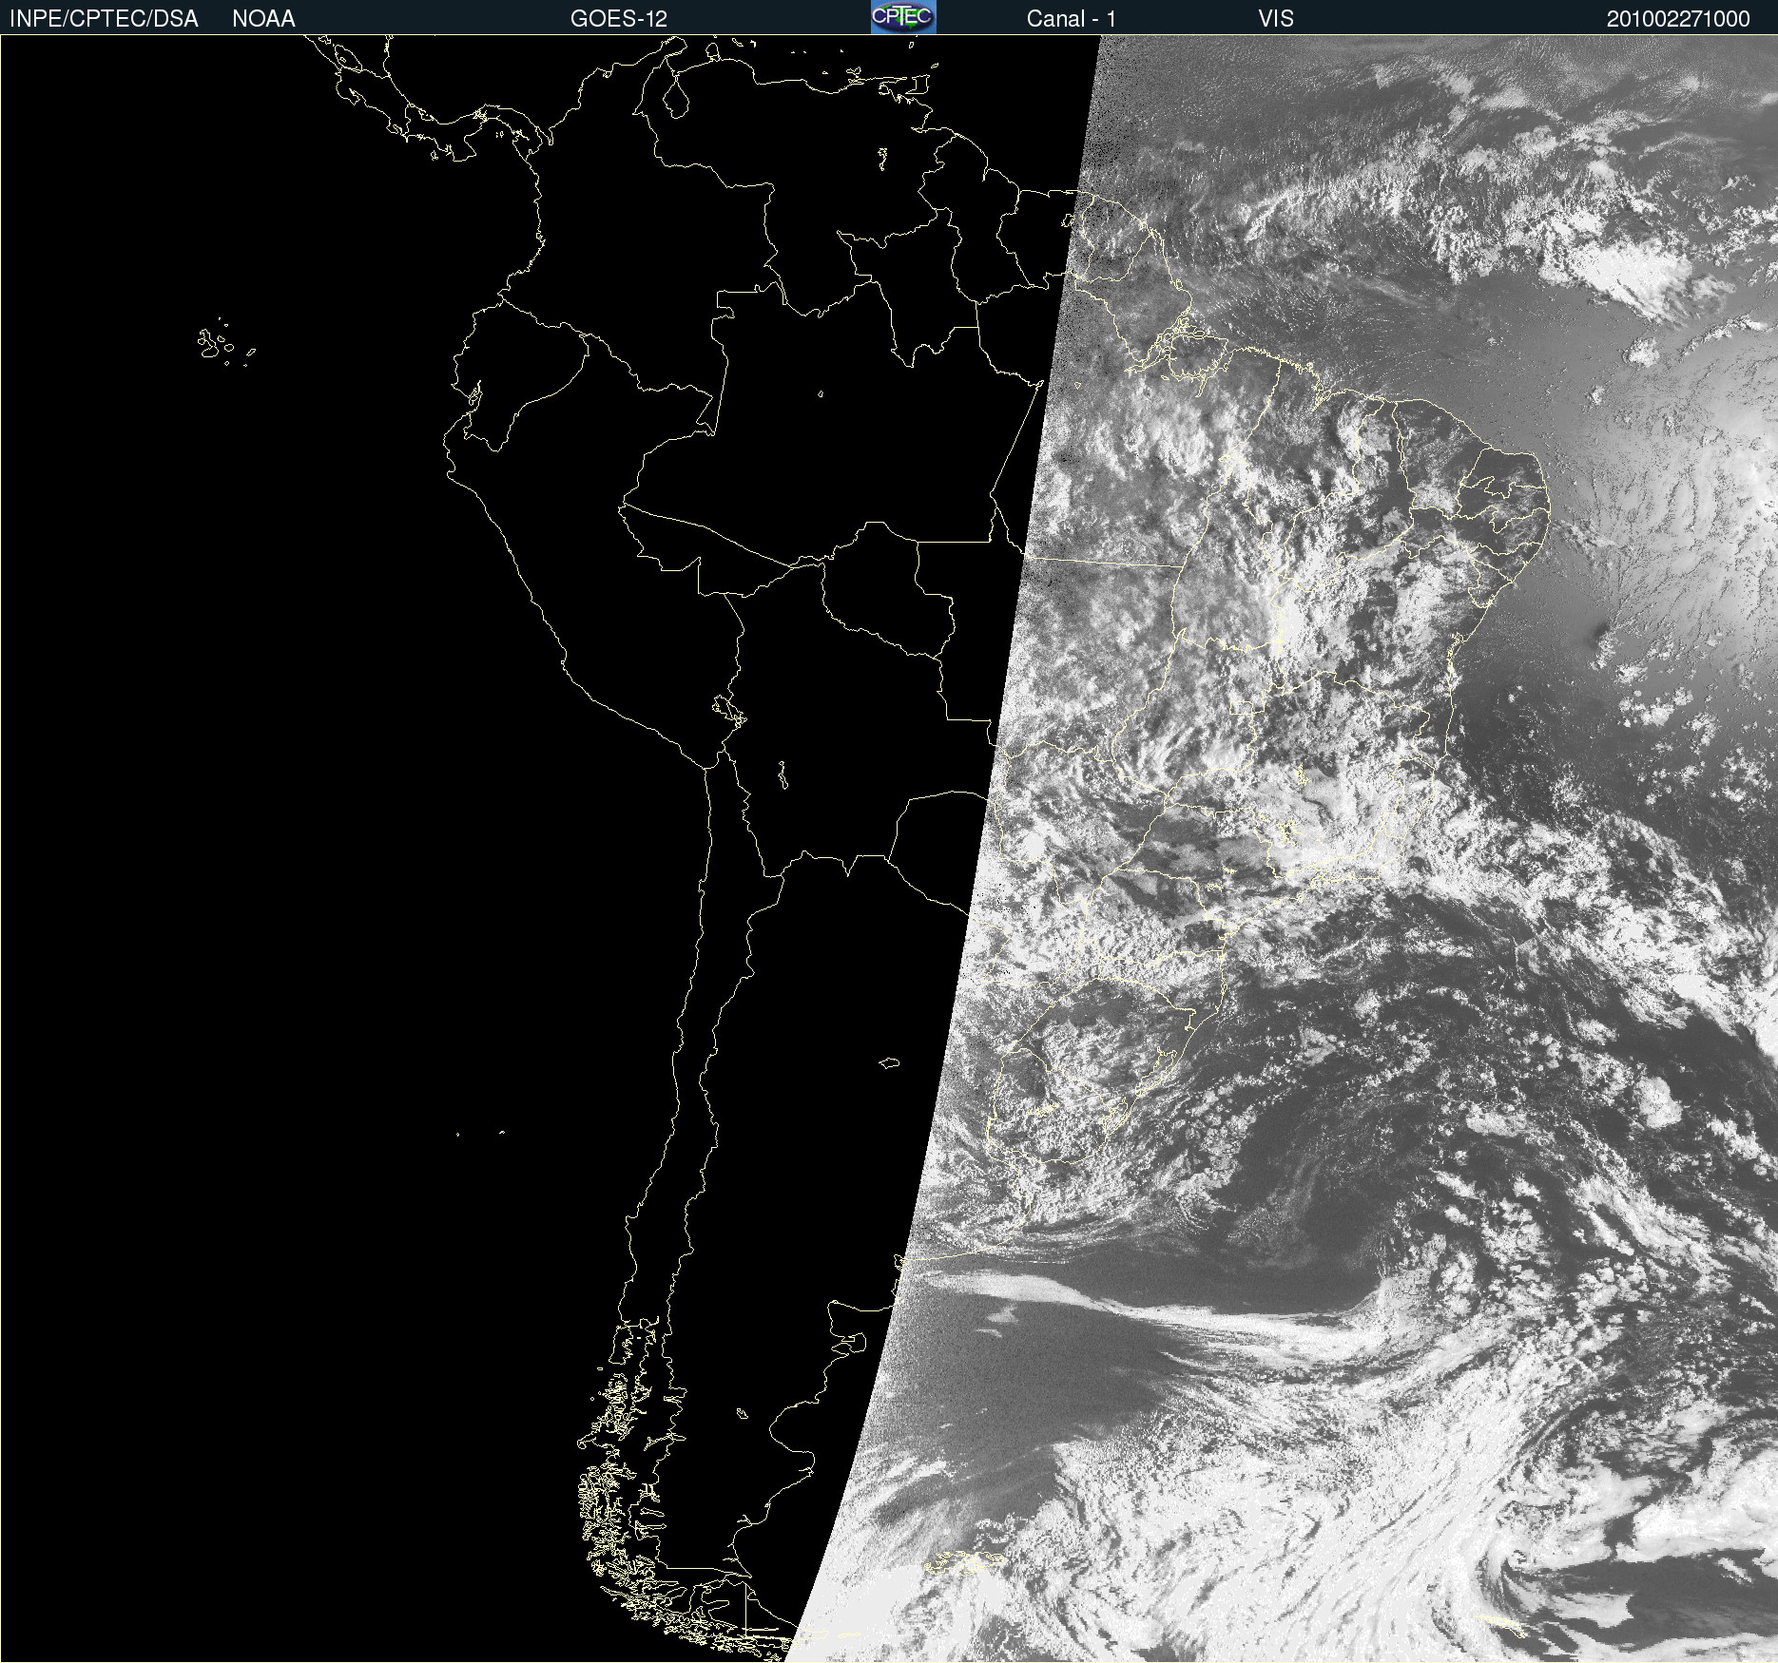Click the Canal - 1 channel label

tap(1072, 19)
